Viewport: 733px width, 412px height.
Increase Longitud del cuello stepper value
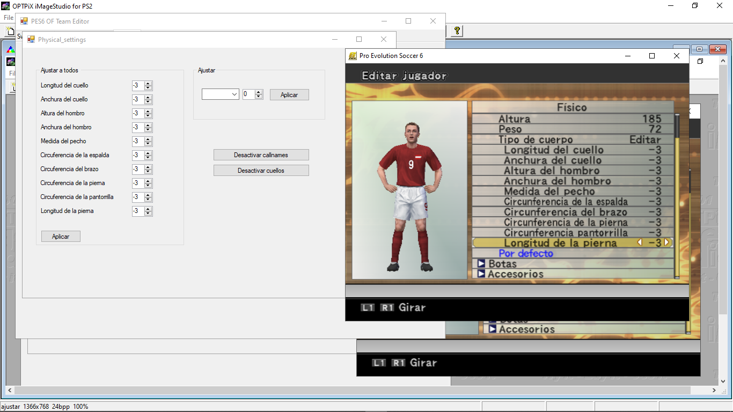tap(149, 83)
